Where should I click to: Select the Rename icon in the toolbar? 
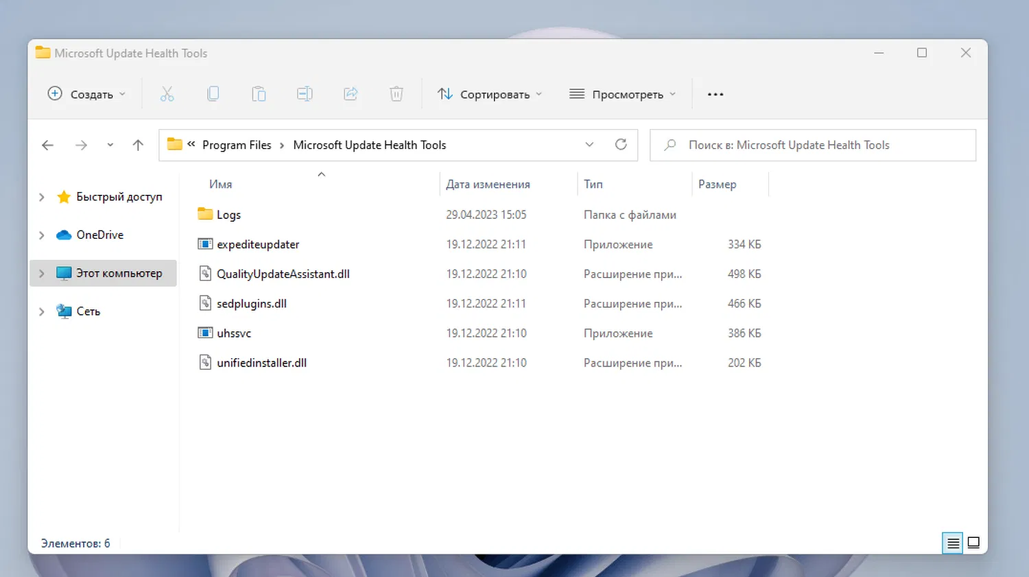pyautogui.click(x=305, y=93)
